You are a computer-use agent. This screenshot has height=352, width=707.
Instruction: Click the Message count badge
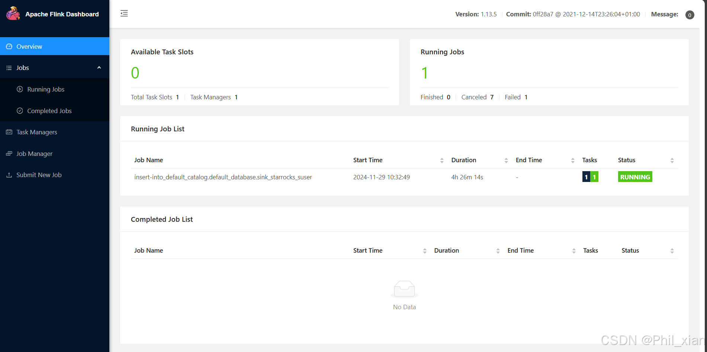[690, 15]
